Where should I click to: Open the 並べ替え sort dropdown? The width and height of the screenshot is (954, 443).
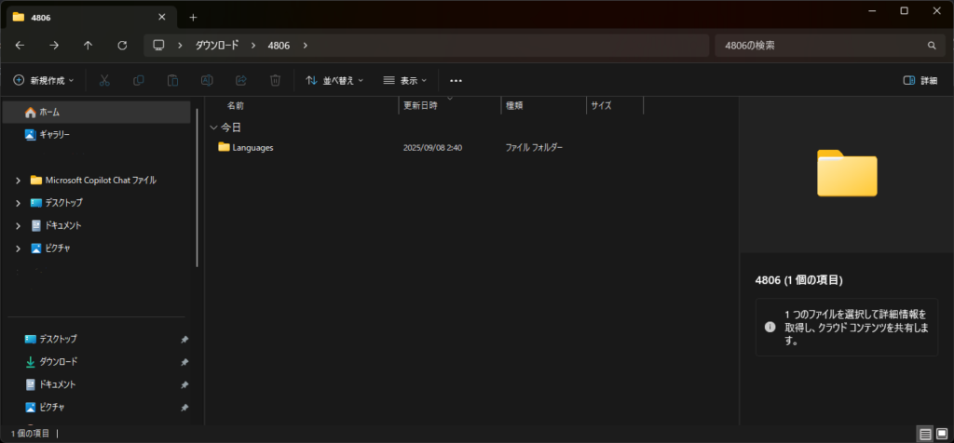pyautogui.click(x=334, y=80)
